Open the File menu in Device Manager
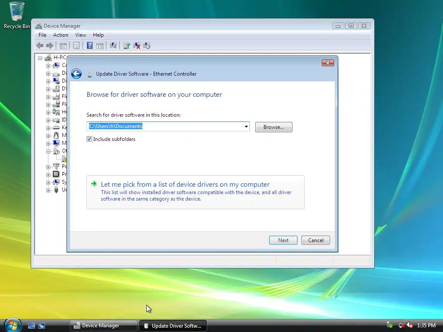Screen dimensions: 443x332 point(42,35)
